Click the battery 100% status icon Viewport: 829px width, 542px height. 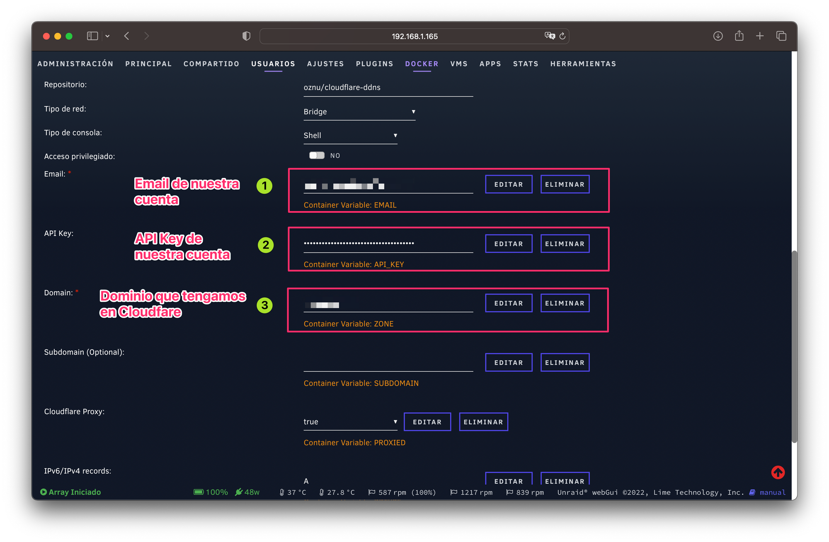199,492
